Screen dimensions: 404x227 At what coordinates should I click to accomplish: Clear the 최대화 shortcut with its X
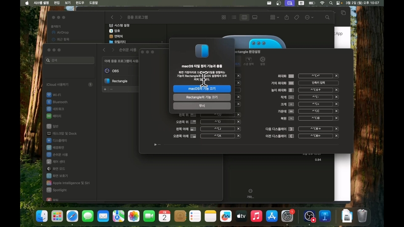tap(336, 76)
